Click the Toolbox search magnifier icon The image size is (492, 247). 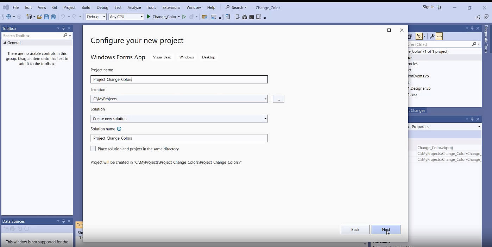click(65, 36)
